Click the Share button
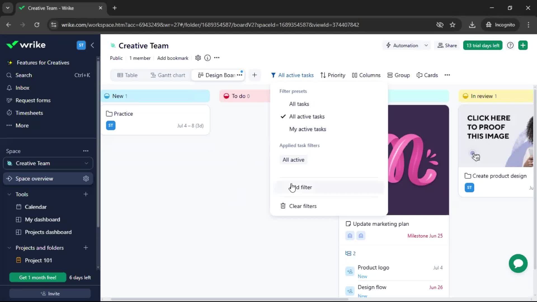The height and width of the screenshot is (302, 537). (447, 45)
